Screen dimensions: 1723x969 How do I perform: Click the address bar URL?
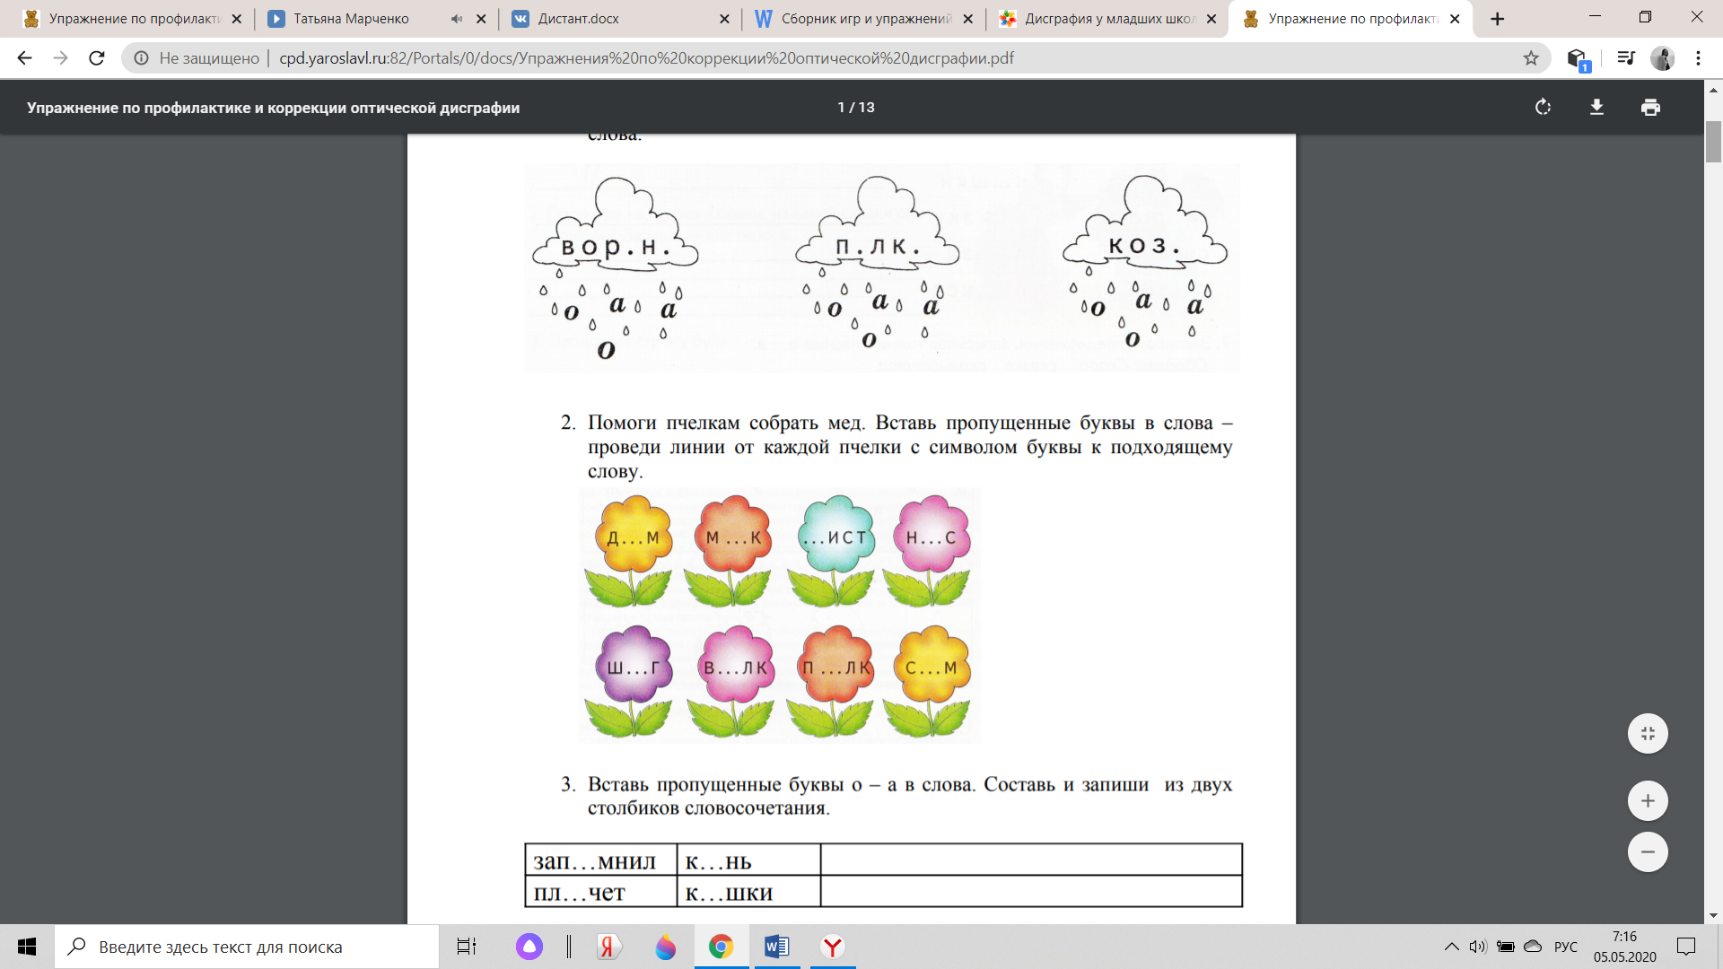point(646,58)
